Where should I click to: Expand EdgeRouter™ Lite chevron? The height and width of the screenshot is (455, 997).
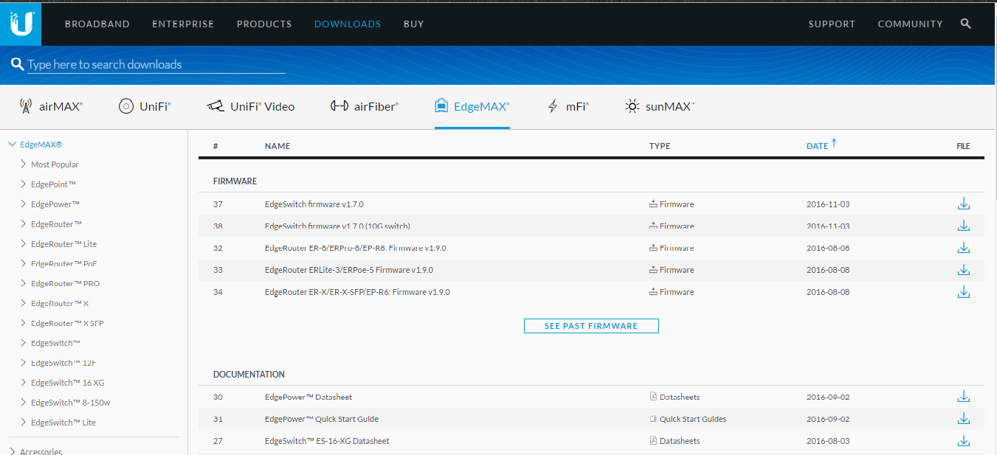pyautogui.click(x=24, y=244)
